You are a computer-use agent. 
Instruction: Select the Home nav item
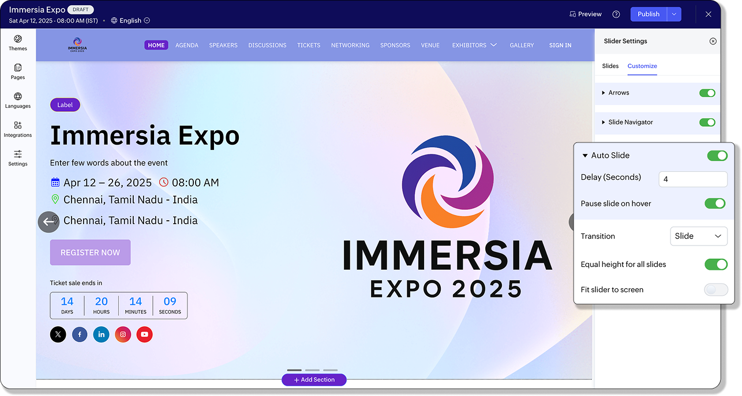click(x=156, y=45)
